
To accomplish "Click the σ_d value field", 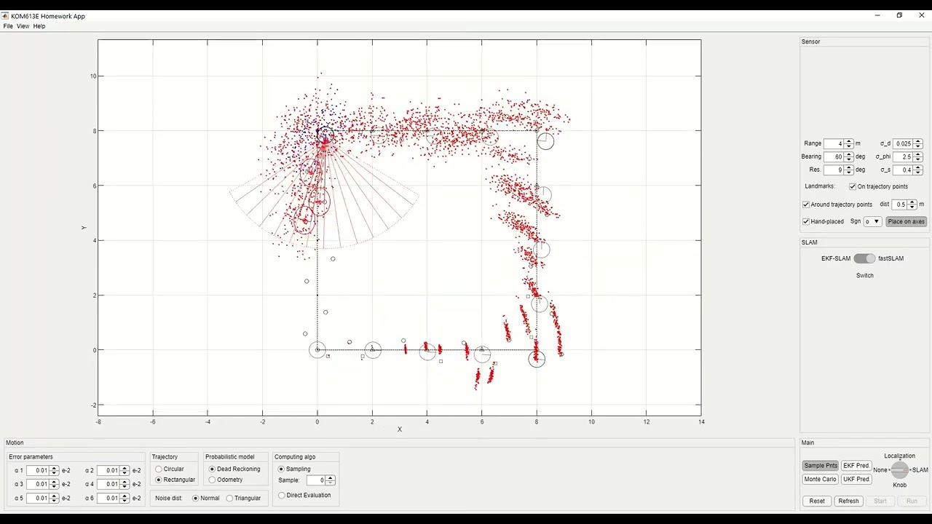I will [903, 144].
